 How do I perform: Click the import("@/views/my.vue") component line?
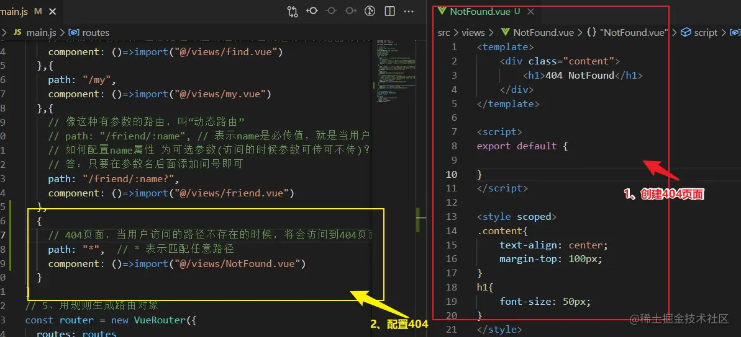(x=159, y=94)
